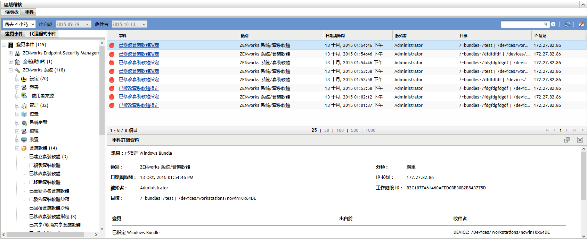The height and width of the screenshot is (240, 587).
Task: Click the ZENworks Endpoint Security Management lock icon
Action: tap(17, 53)
